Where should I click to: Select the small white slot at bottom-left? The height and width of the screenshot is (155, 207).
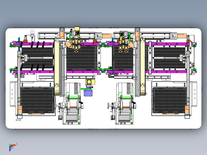18,120
